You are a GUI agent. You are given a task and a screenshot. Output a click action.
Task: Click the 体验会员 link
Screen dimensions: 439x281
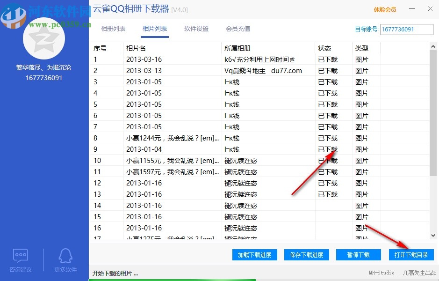tap(385, 9)
